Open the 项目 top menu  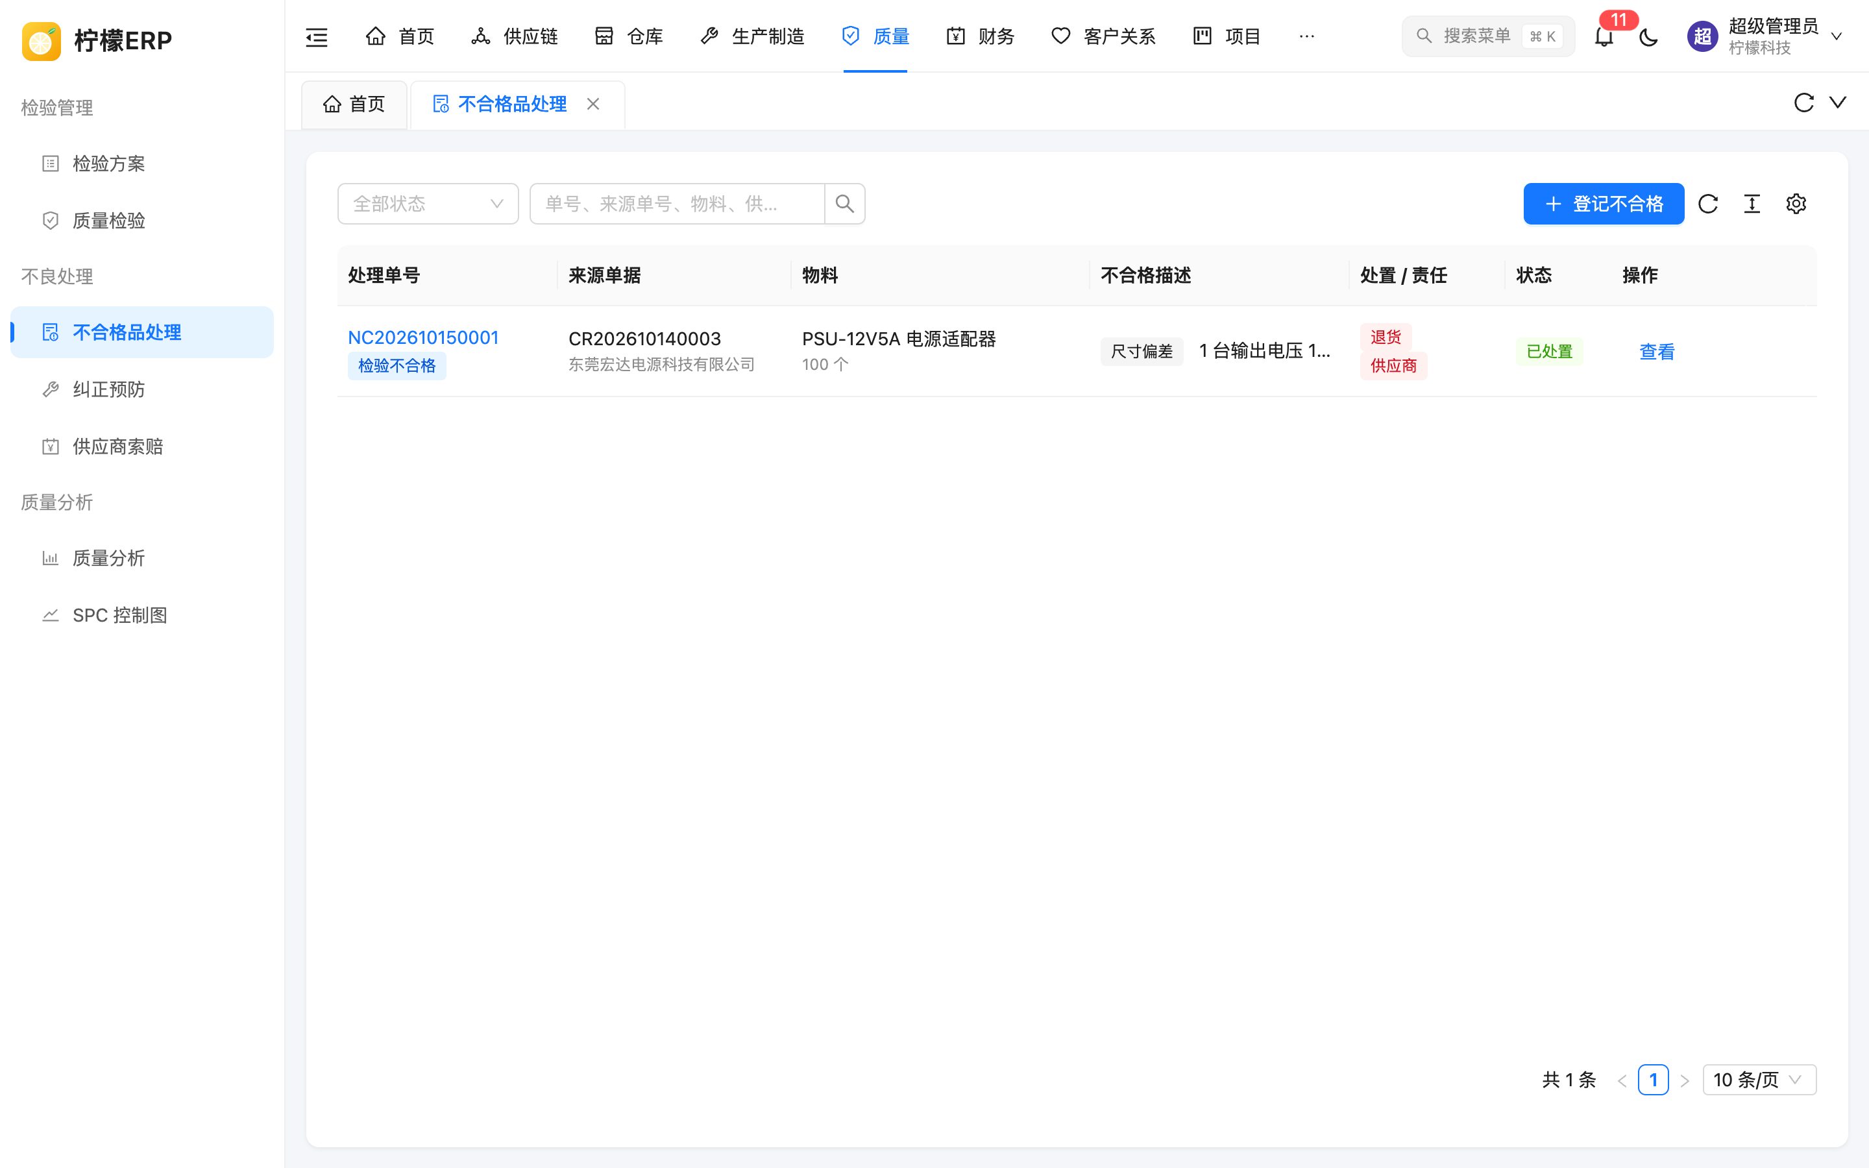point(1227,36)
